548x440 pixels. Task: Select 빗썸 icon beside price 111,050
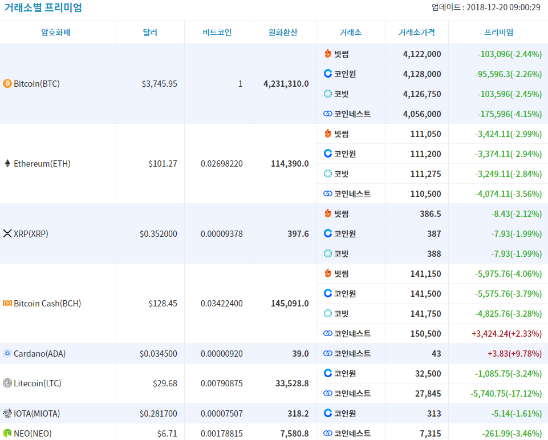click(328, 134)
